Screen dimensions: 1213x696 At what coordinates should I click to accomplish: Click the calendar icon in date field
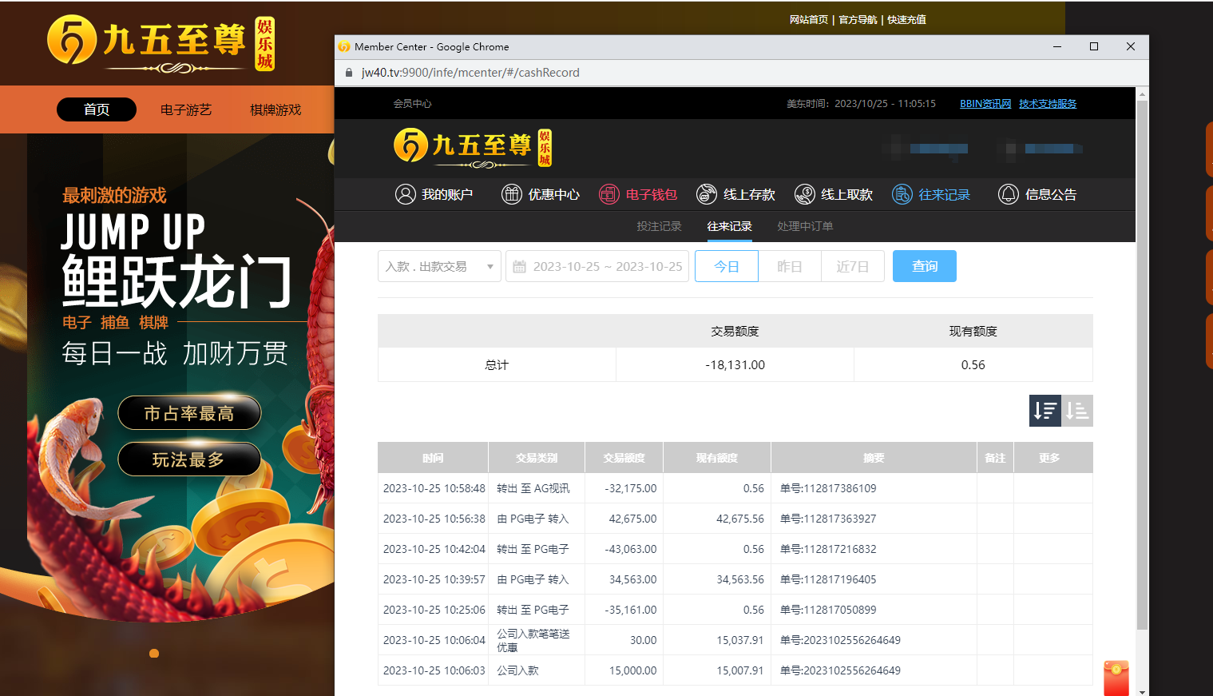click(519, 267)
